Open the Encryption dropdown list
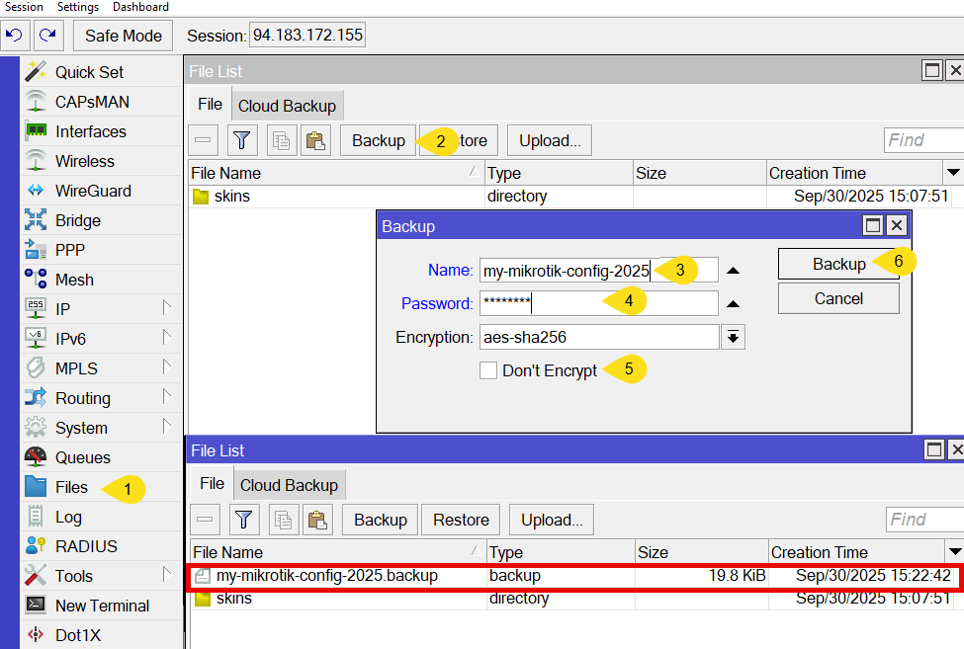The width and height of the screenshot is (964, 649). click(733, 338)
